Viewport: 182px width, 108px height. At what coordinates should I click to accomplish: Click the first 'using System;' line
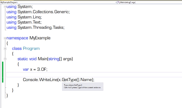coord(20,7)
